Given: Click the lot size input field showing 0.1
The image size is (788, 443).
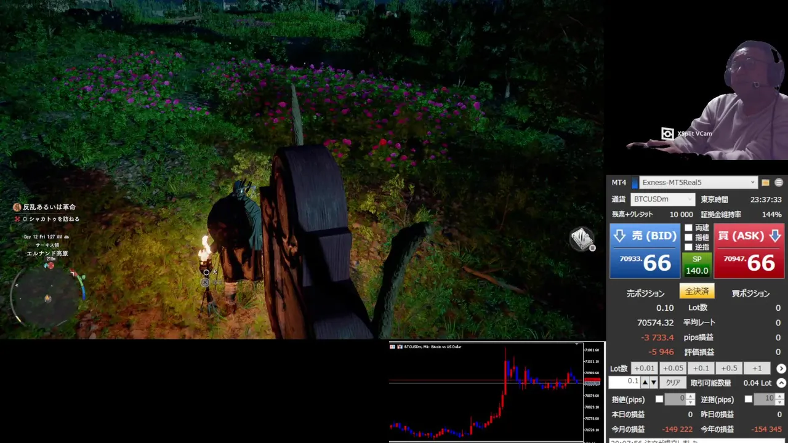Looking at the screenshot, I should coord(625,382).
